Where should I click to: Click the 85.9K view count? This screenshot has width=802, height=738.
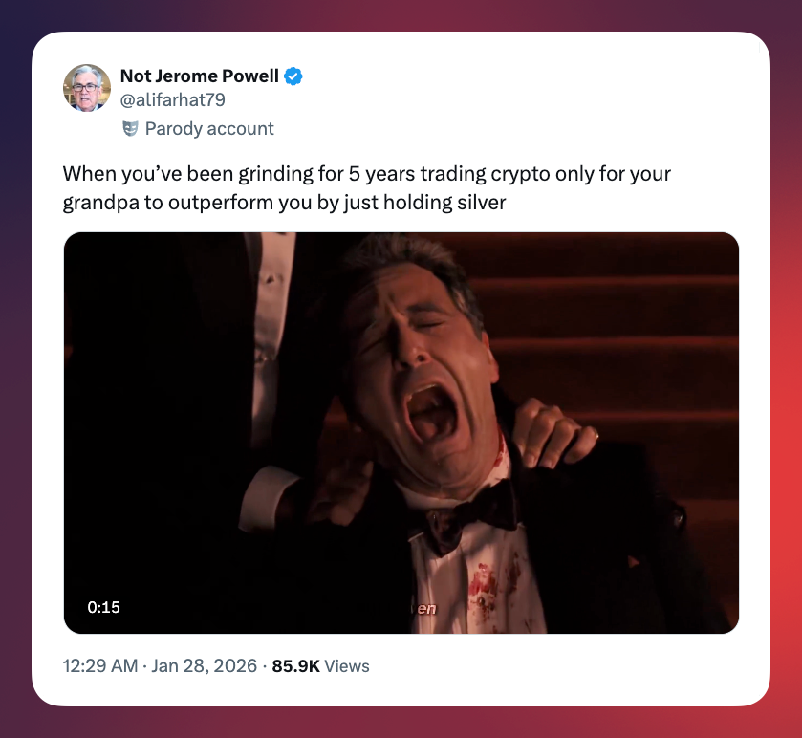point(296,666)
